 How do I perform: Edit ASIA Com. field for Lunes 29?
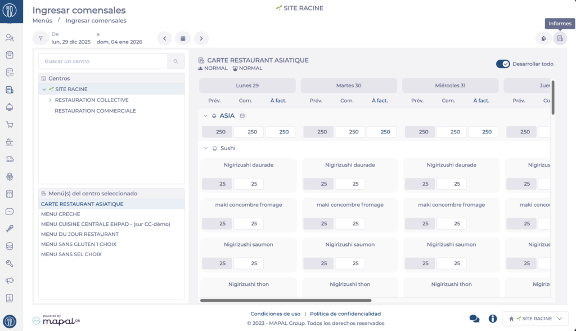point(249,132)
